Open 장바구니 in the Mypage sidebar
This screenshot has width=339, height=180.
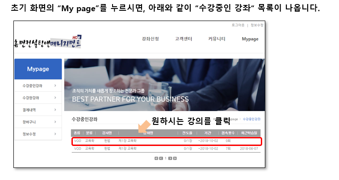pyautogui.click(x=38, y=121)
